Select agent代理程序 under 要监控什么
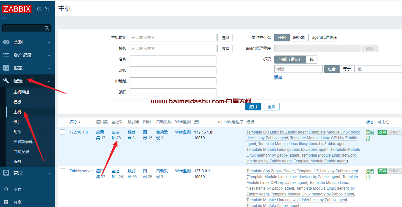The width and height of the screenshot is (402, 207). tap(325, 38)
